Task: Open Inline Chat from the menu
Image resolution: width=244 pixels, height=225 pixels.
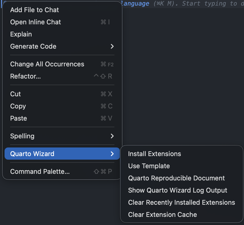Action: pos(35,22)
